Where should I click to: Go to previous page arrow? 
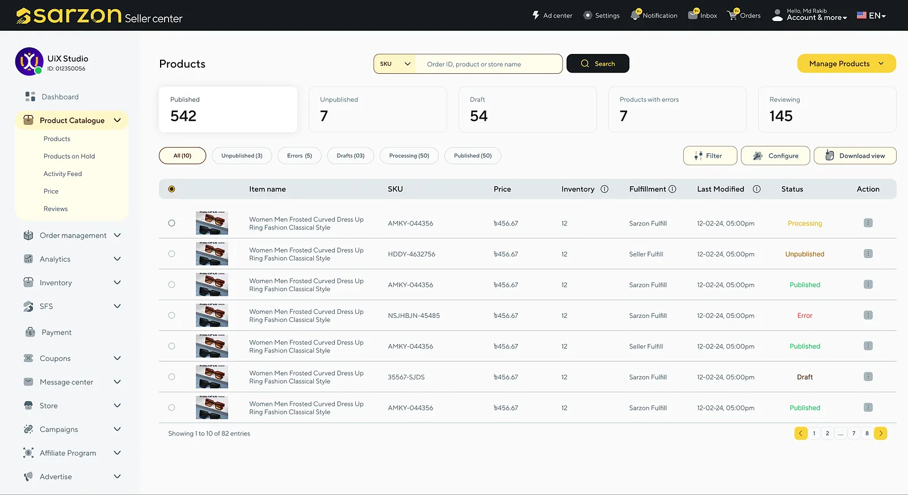(x=801, y=433)
